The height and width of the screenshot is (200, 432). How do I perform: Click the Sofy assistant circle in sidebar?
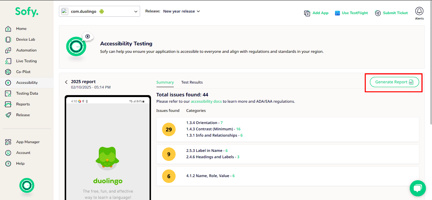(x=27, y=185)
